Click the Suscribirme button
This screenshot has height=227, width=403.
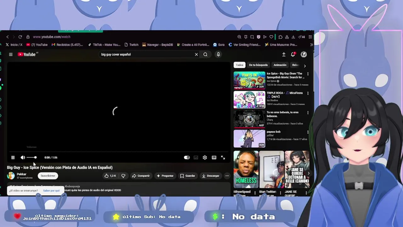click(x=48, y=176)
